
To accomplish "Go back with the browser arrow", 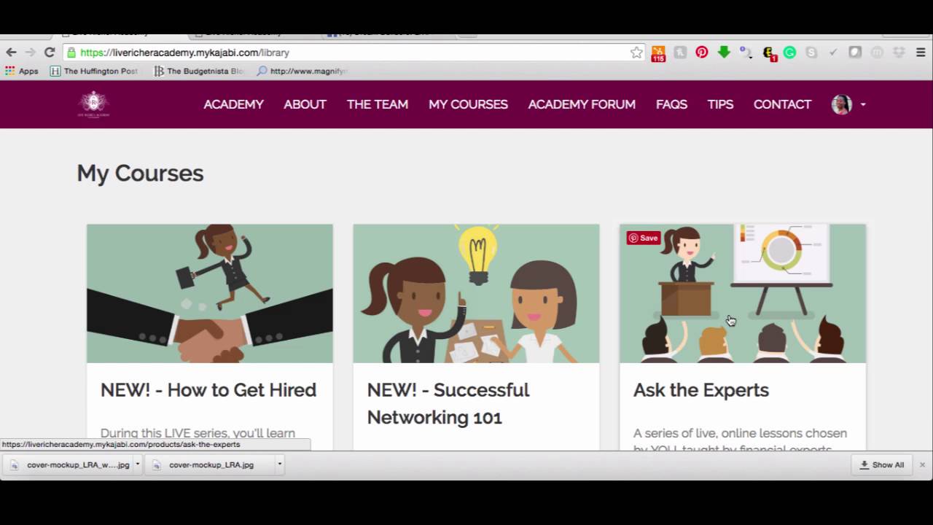I will point(11,52).
